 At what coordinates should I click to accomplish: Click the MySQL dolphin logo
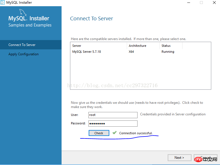tap(23, 12)
